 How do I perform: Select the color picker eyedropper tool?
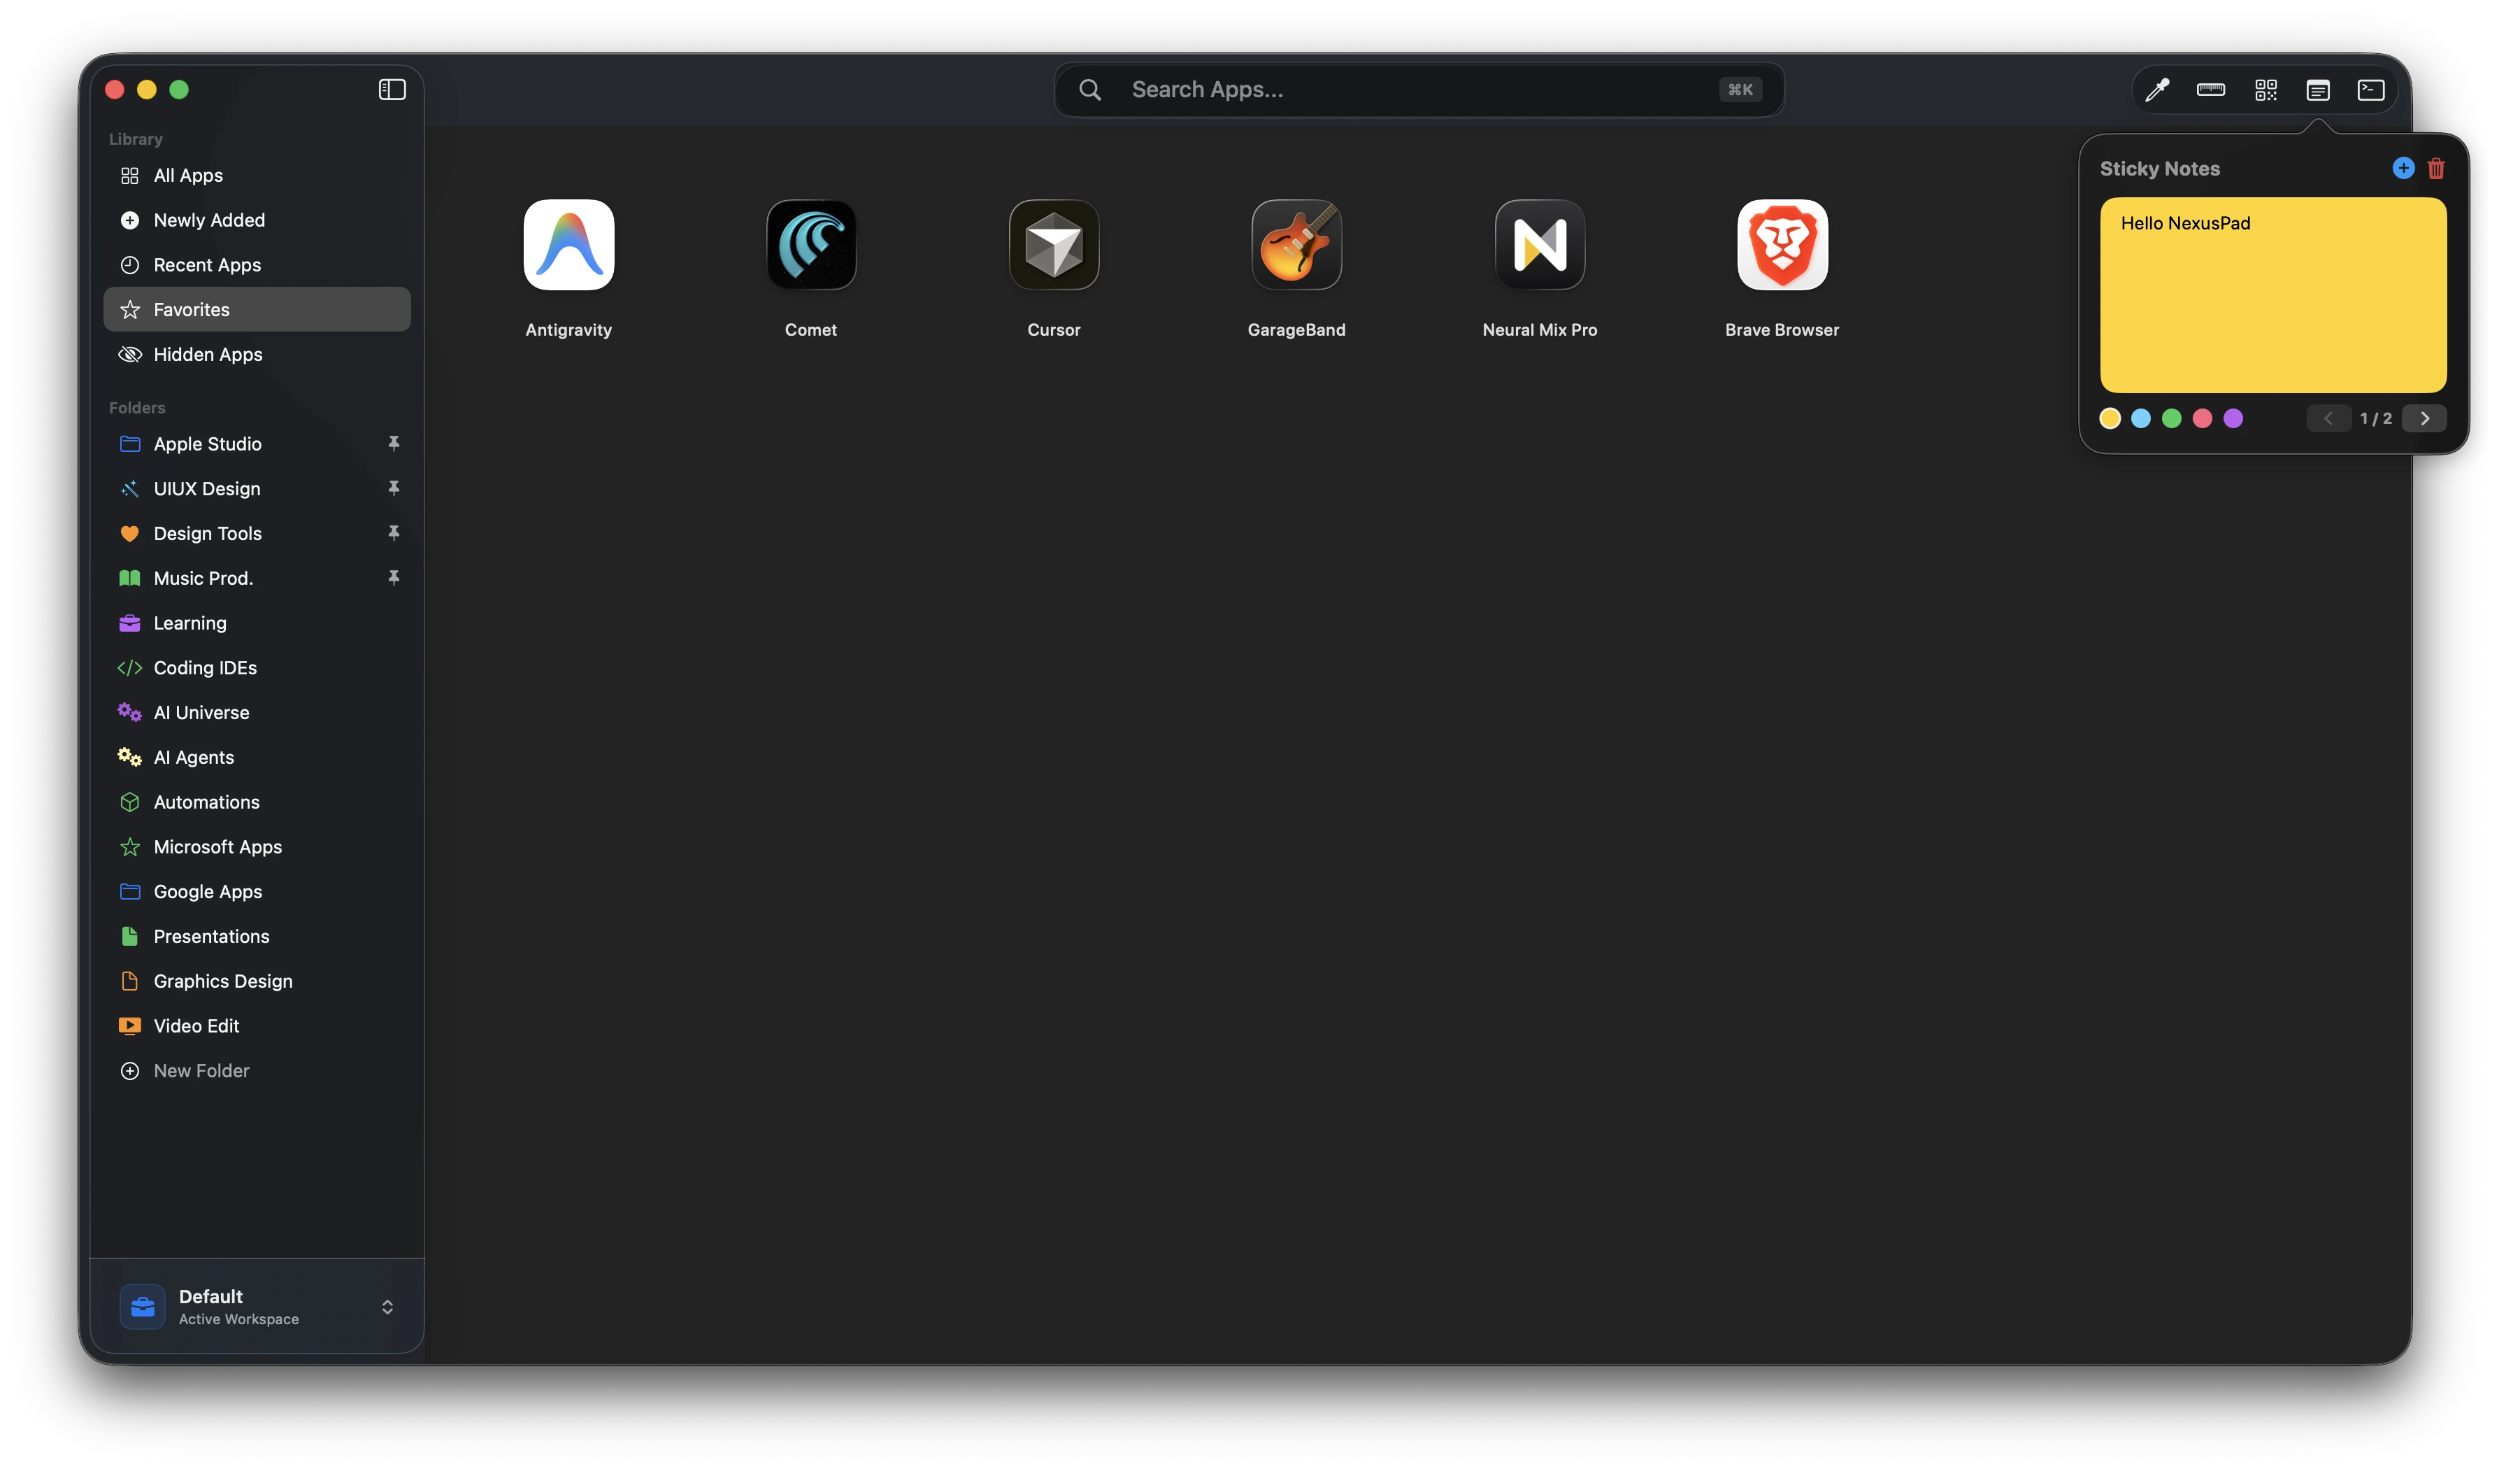point(2156,90)
